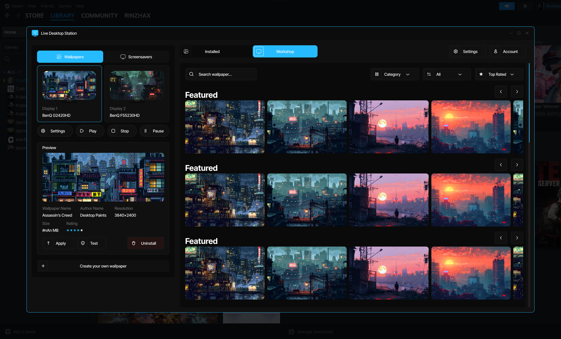Open display Settings button under monitors

click(55, 131)
